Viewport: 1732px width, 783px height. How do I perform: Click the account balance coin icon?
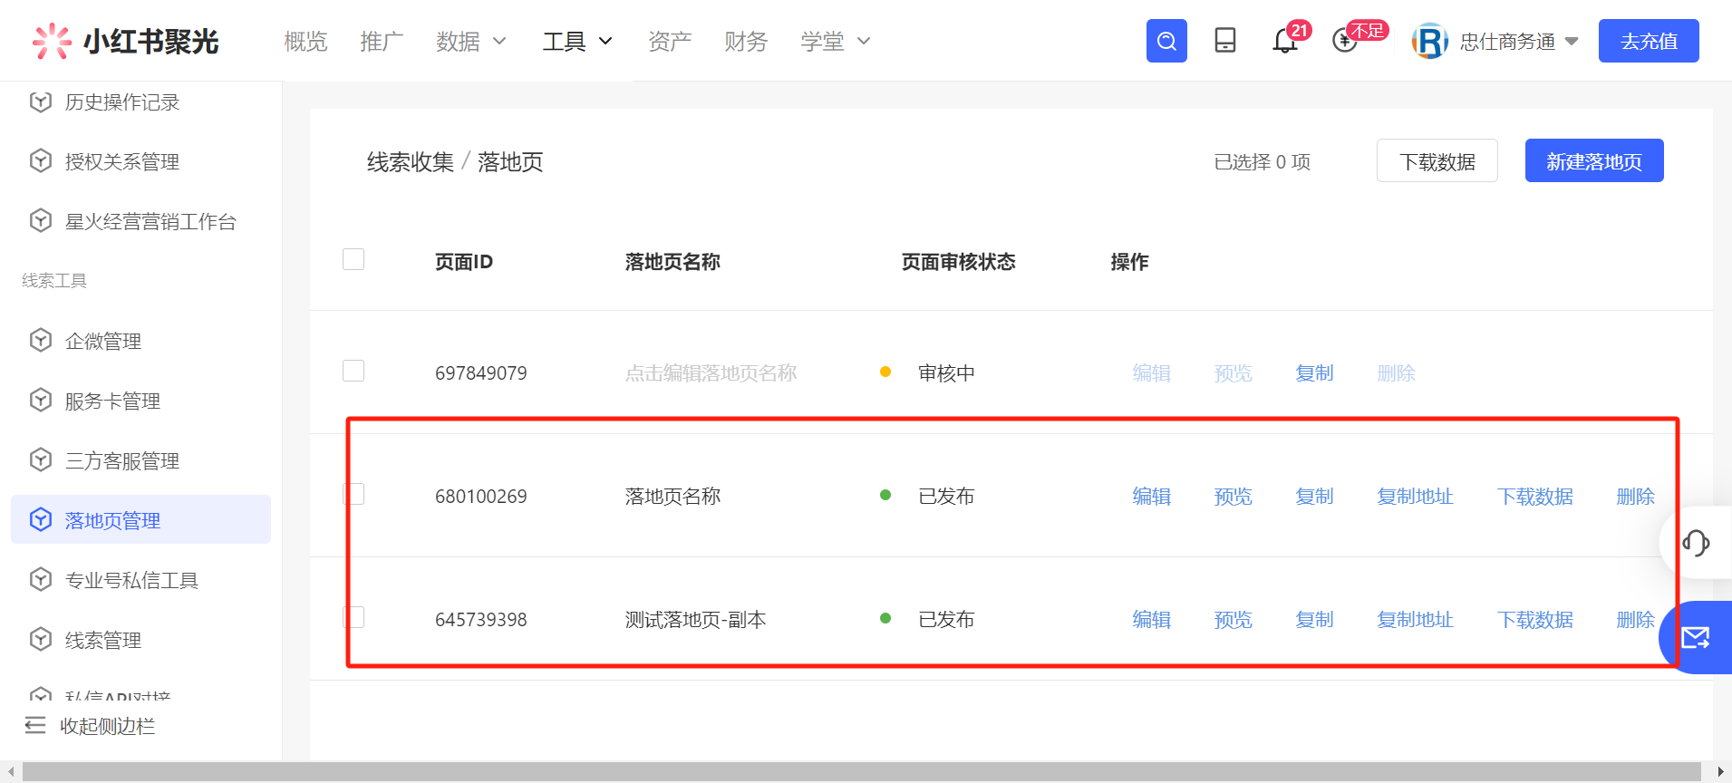click(x=1345, y=41)
